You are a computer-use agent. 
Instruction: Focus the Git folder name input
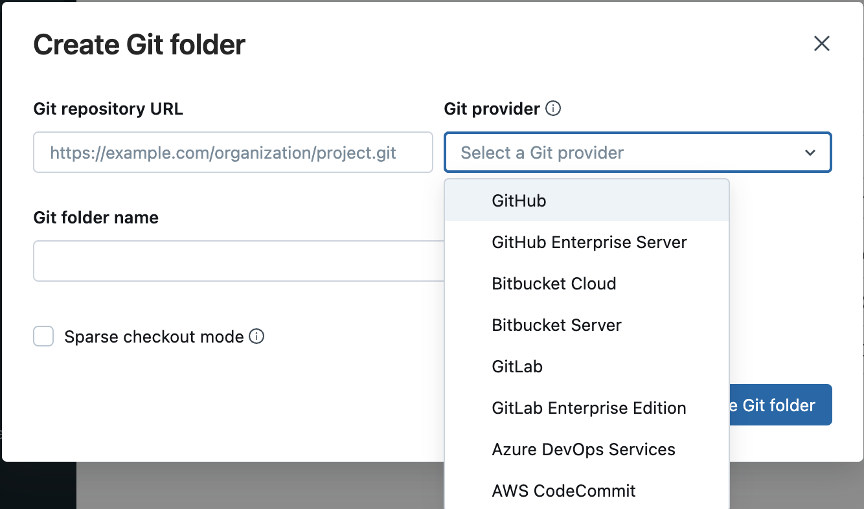coord(233,260)
